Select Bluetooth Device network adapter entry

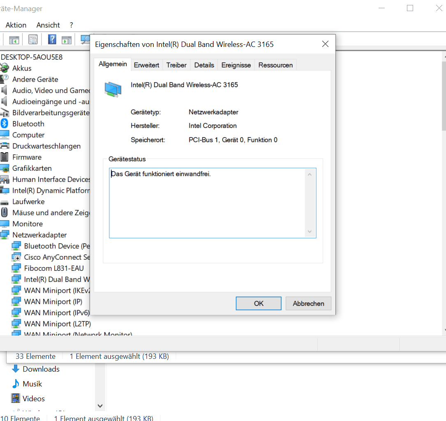57,246
